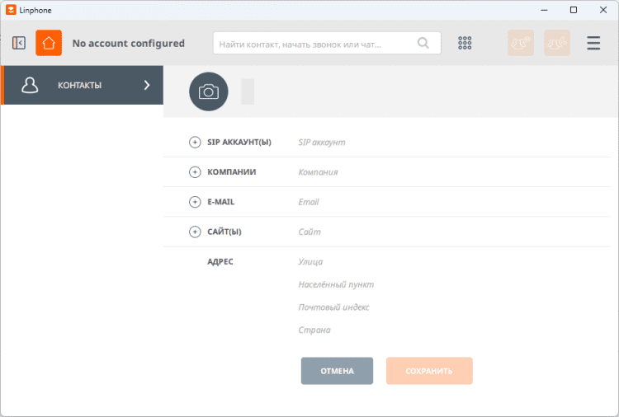Collapse the sidebar panel icon
The height and width of the screenshot is (417, 619).
coord(19,43)
